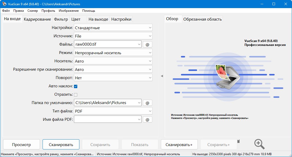Open the Сканер menu
The height and width of the screenshot is (157, 292).
33,11
